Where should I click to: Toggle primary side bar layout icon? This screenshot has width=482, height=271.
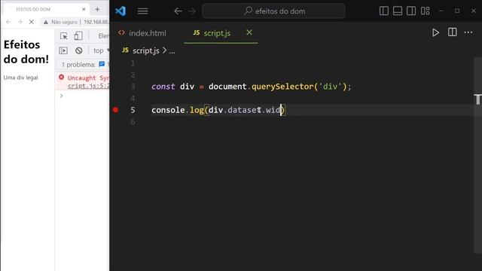tap(384, 11)
